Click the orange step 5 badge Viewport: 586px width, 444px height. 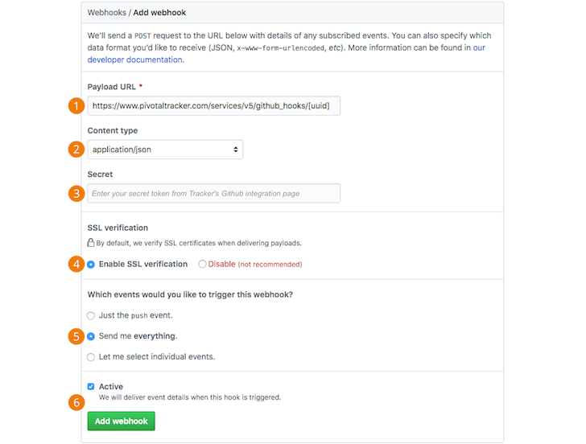click(76, 336)
